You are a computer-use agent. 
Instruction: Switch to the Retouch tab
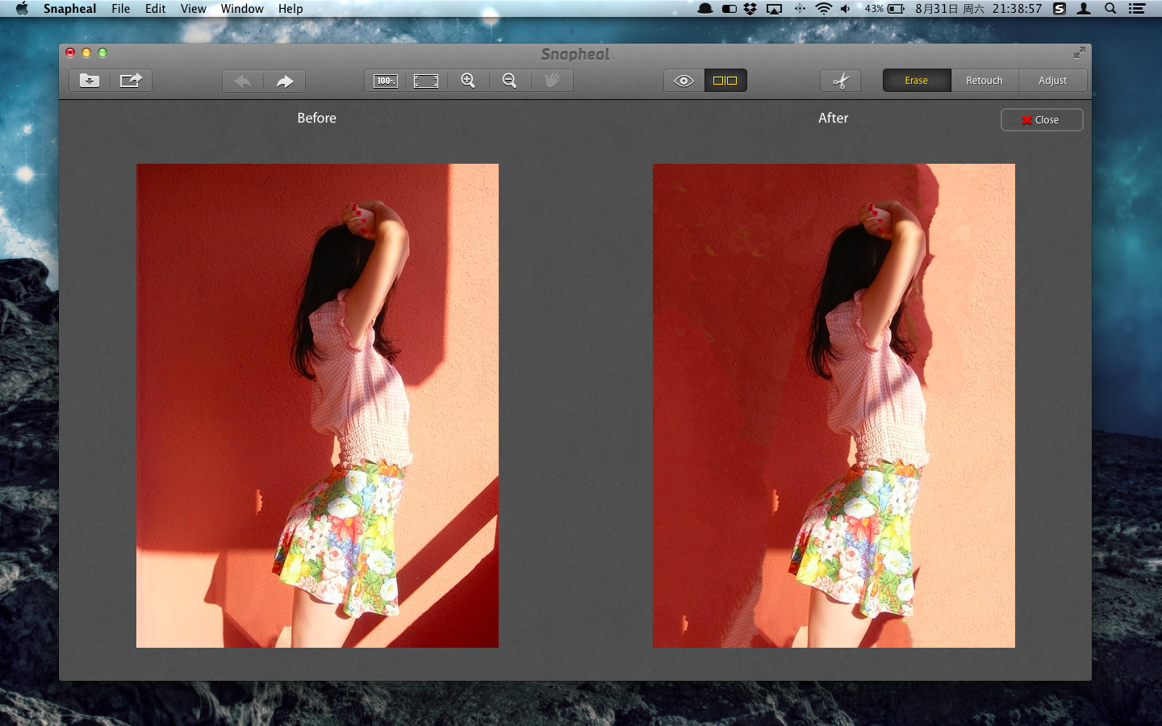pyautogui.click(x=984, y=81)
